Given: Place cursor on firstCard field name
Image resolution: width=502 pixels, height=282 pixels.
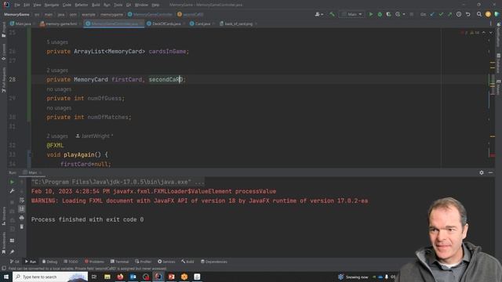Looking at the screenshot, I should pyautogui.click(x=127, y=80).
